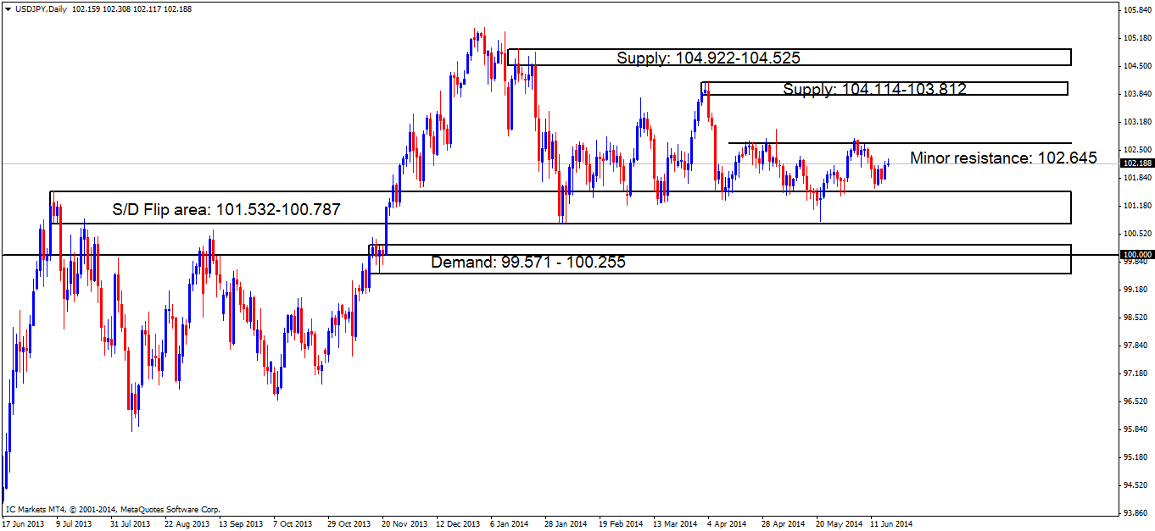Screen dimensions: 1155x531
Task: Click the '12 Dec 2013' date label
Action: coord(458,524)
